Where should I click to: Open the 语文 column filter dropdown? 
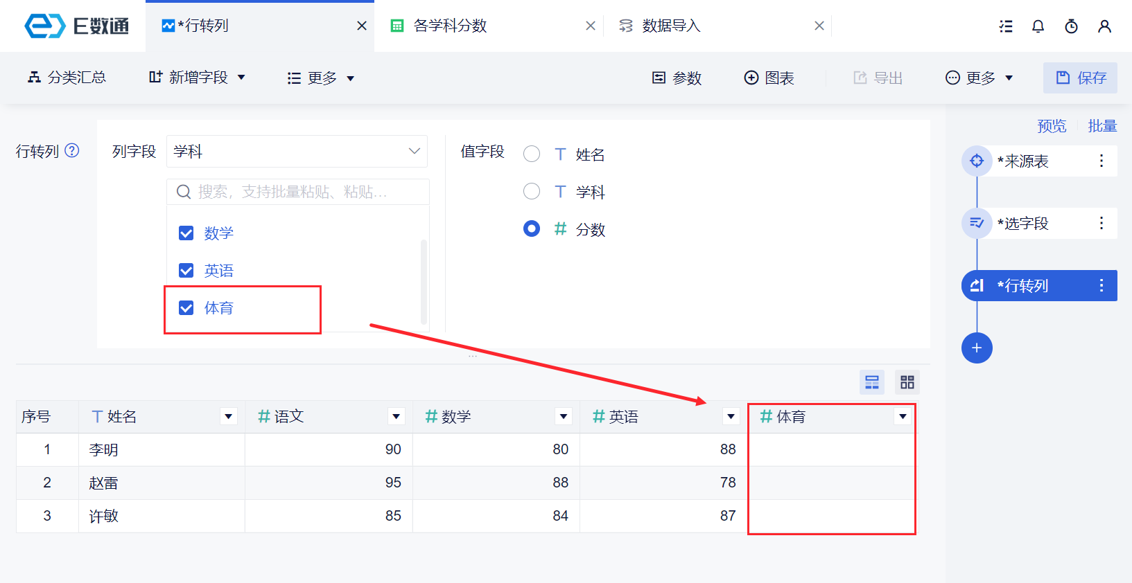pyautogui.click(x=397, y=417)
